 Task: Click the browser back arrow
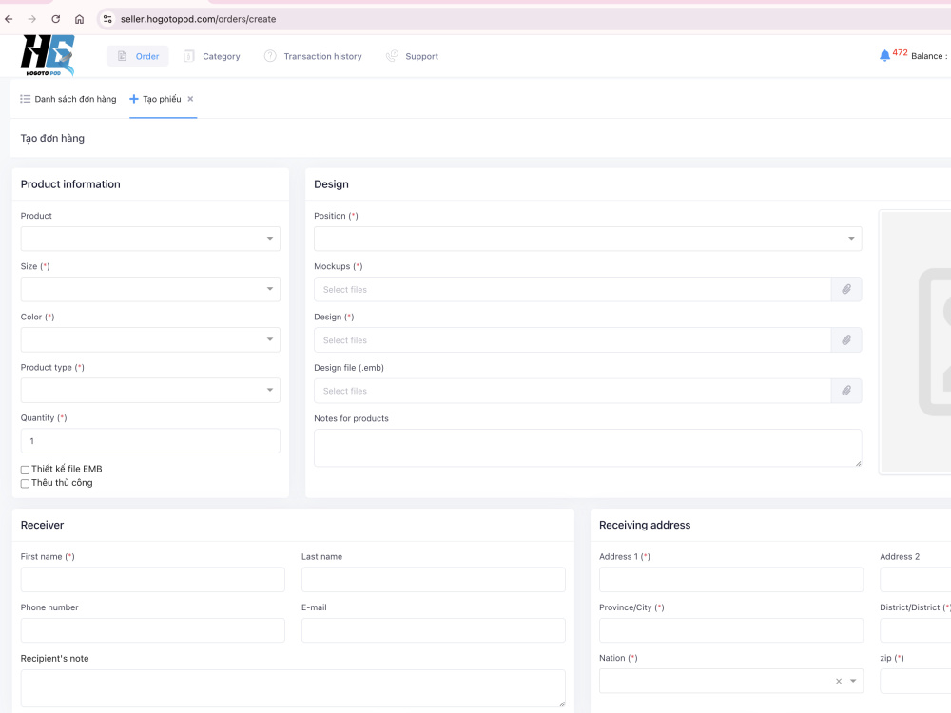(9, 19)
